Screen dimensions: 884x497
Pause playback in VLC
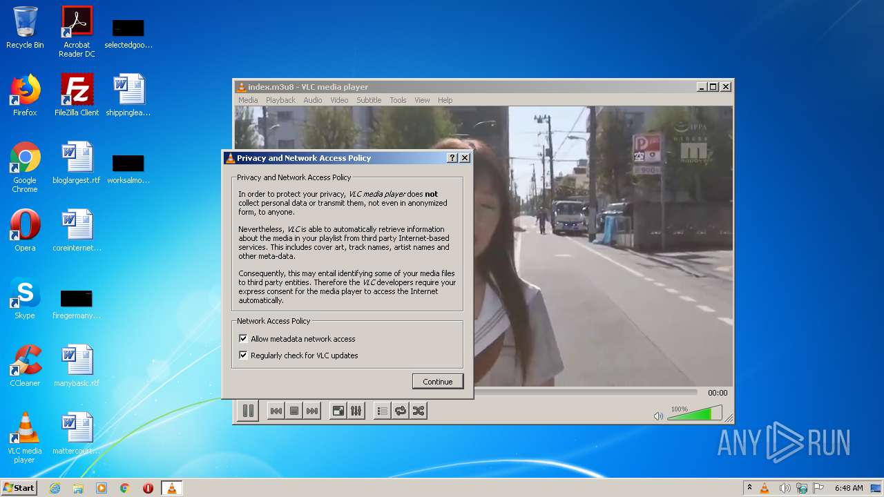coord(248,411)
